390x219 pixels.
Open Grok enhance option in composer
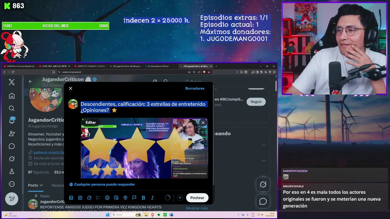click(x=89, y=198)
